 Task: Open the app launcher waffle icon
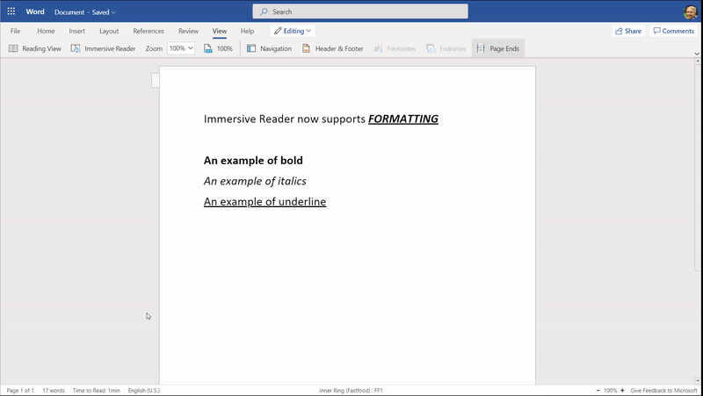[11, 11]
